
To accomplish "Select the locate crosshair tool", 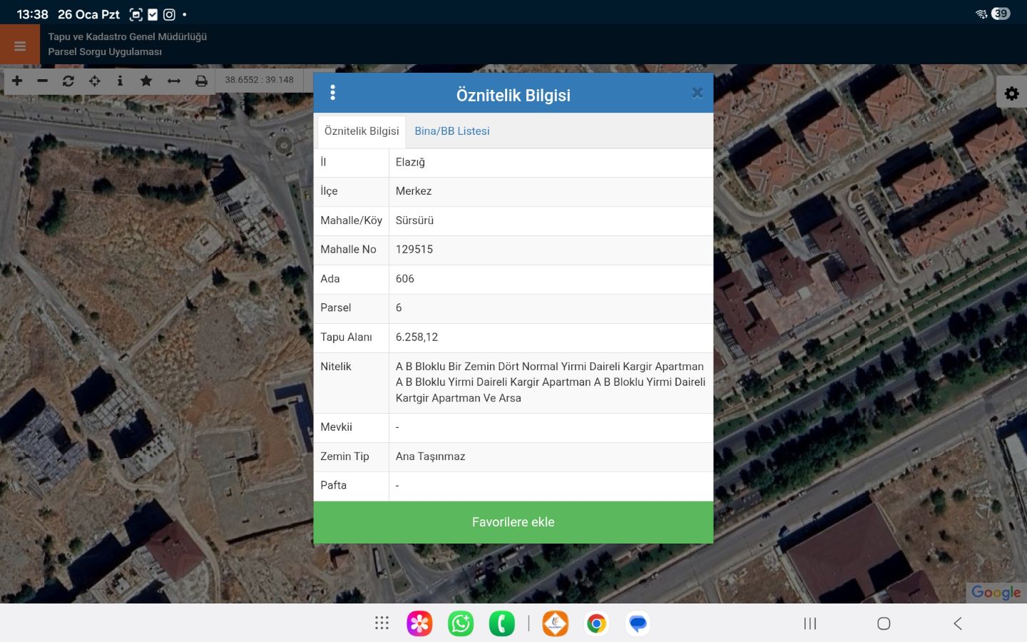I will coord(94,81).
